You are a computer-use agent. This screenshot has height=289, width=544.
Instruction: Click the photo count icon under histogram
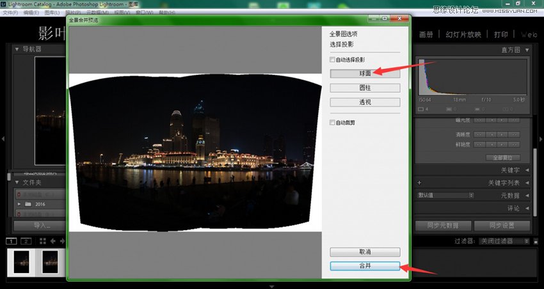click(421, 109)
